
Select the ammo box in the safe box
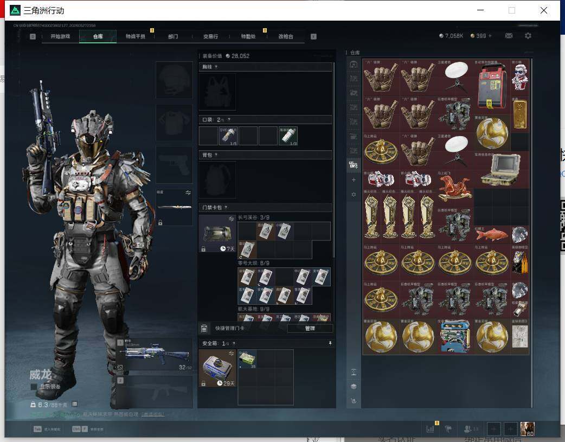[247, 359]
